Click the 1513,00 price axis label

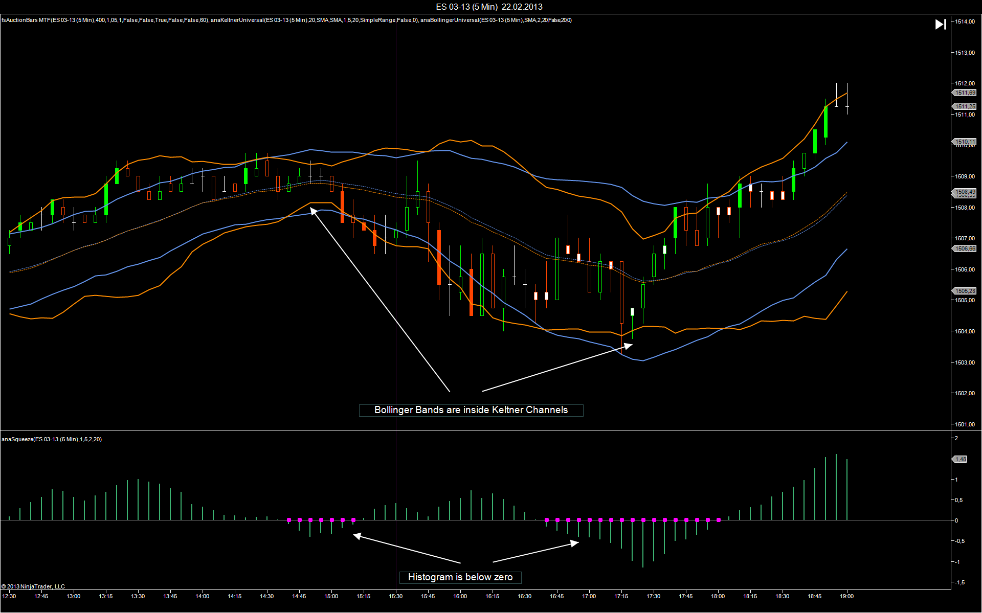point(965,53)
